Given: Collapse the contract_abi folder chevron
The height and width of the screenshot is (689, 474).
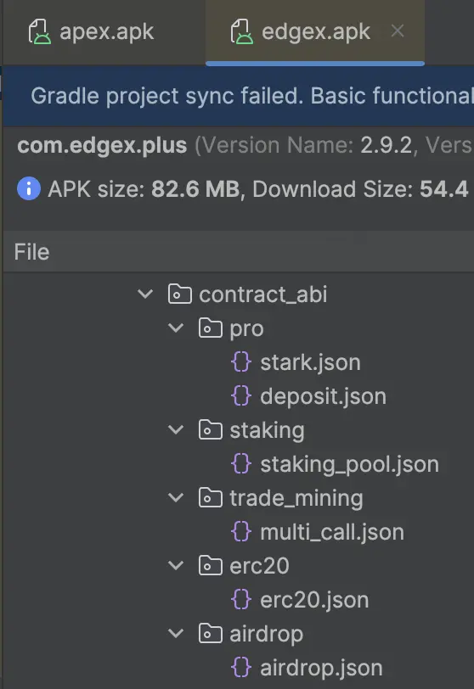Looking at the screenshot, I should point(145,294).
